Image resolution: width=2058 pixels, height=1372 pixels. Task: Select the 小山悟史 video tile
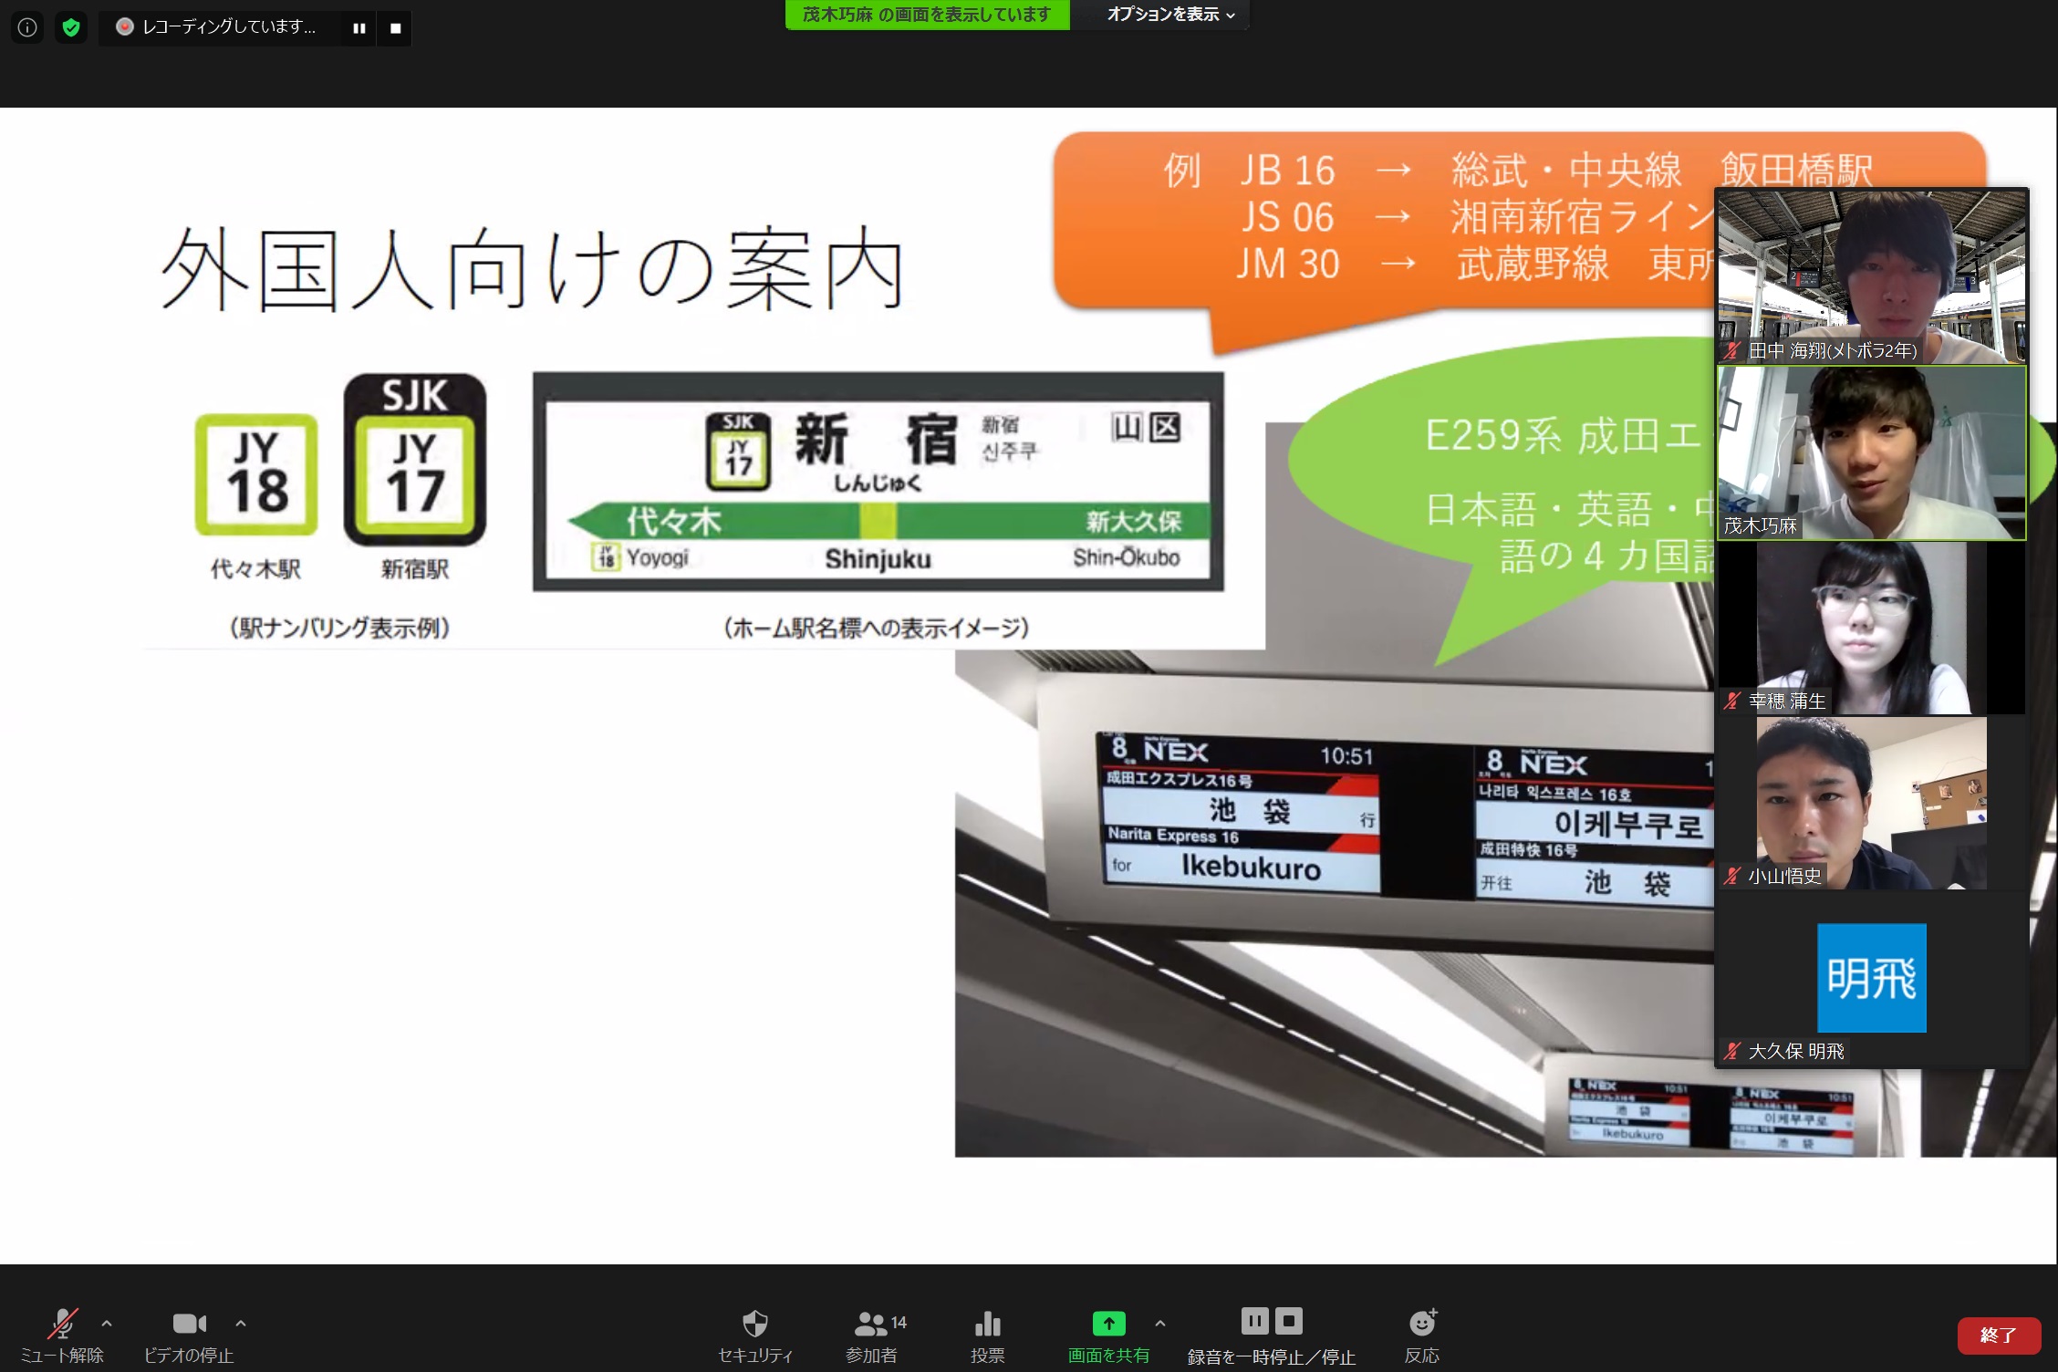click(1872, 803)
